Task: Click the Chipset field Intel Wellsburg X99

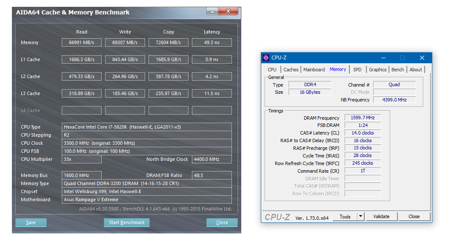Action: coord(147,191)
